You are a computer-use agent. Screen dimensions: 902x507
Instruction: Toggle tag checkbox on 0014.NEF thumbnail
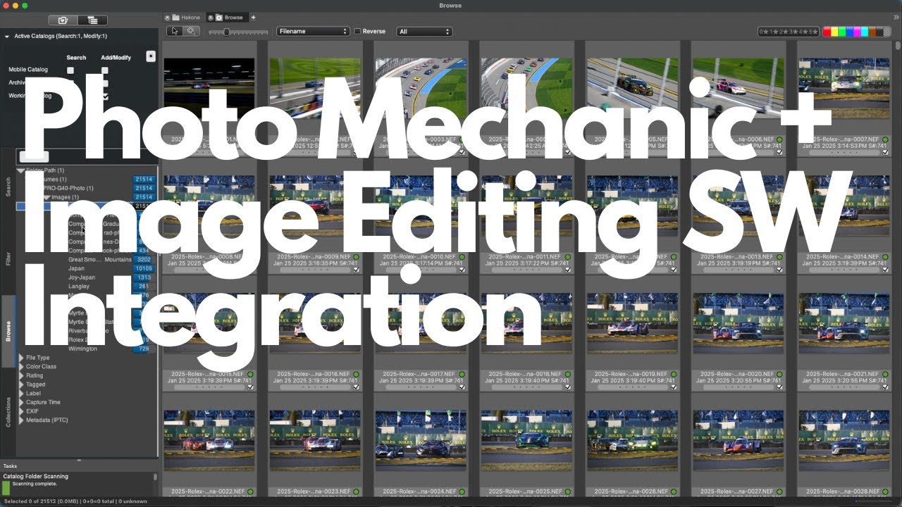click(x=886, y=269)
